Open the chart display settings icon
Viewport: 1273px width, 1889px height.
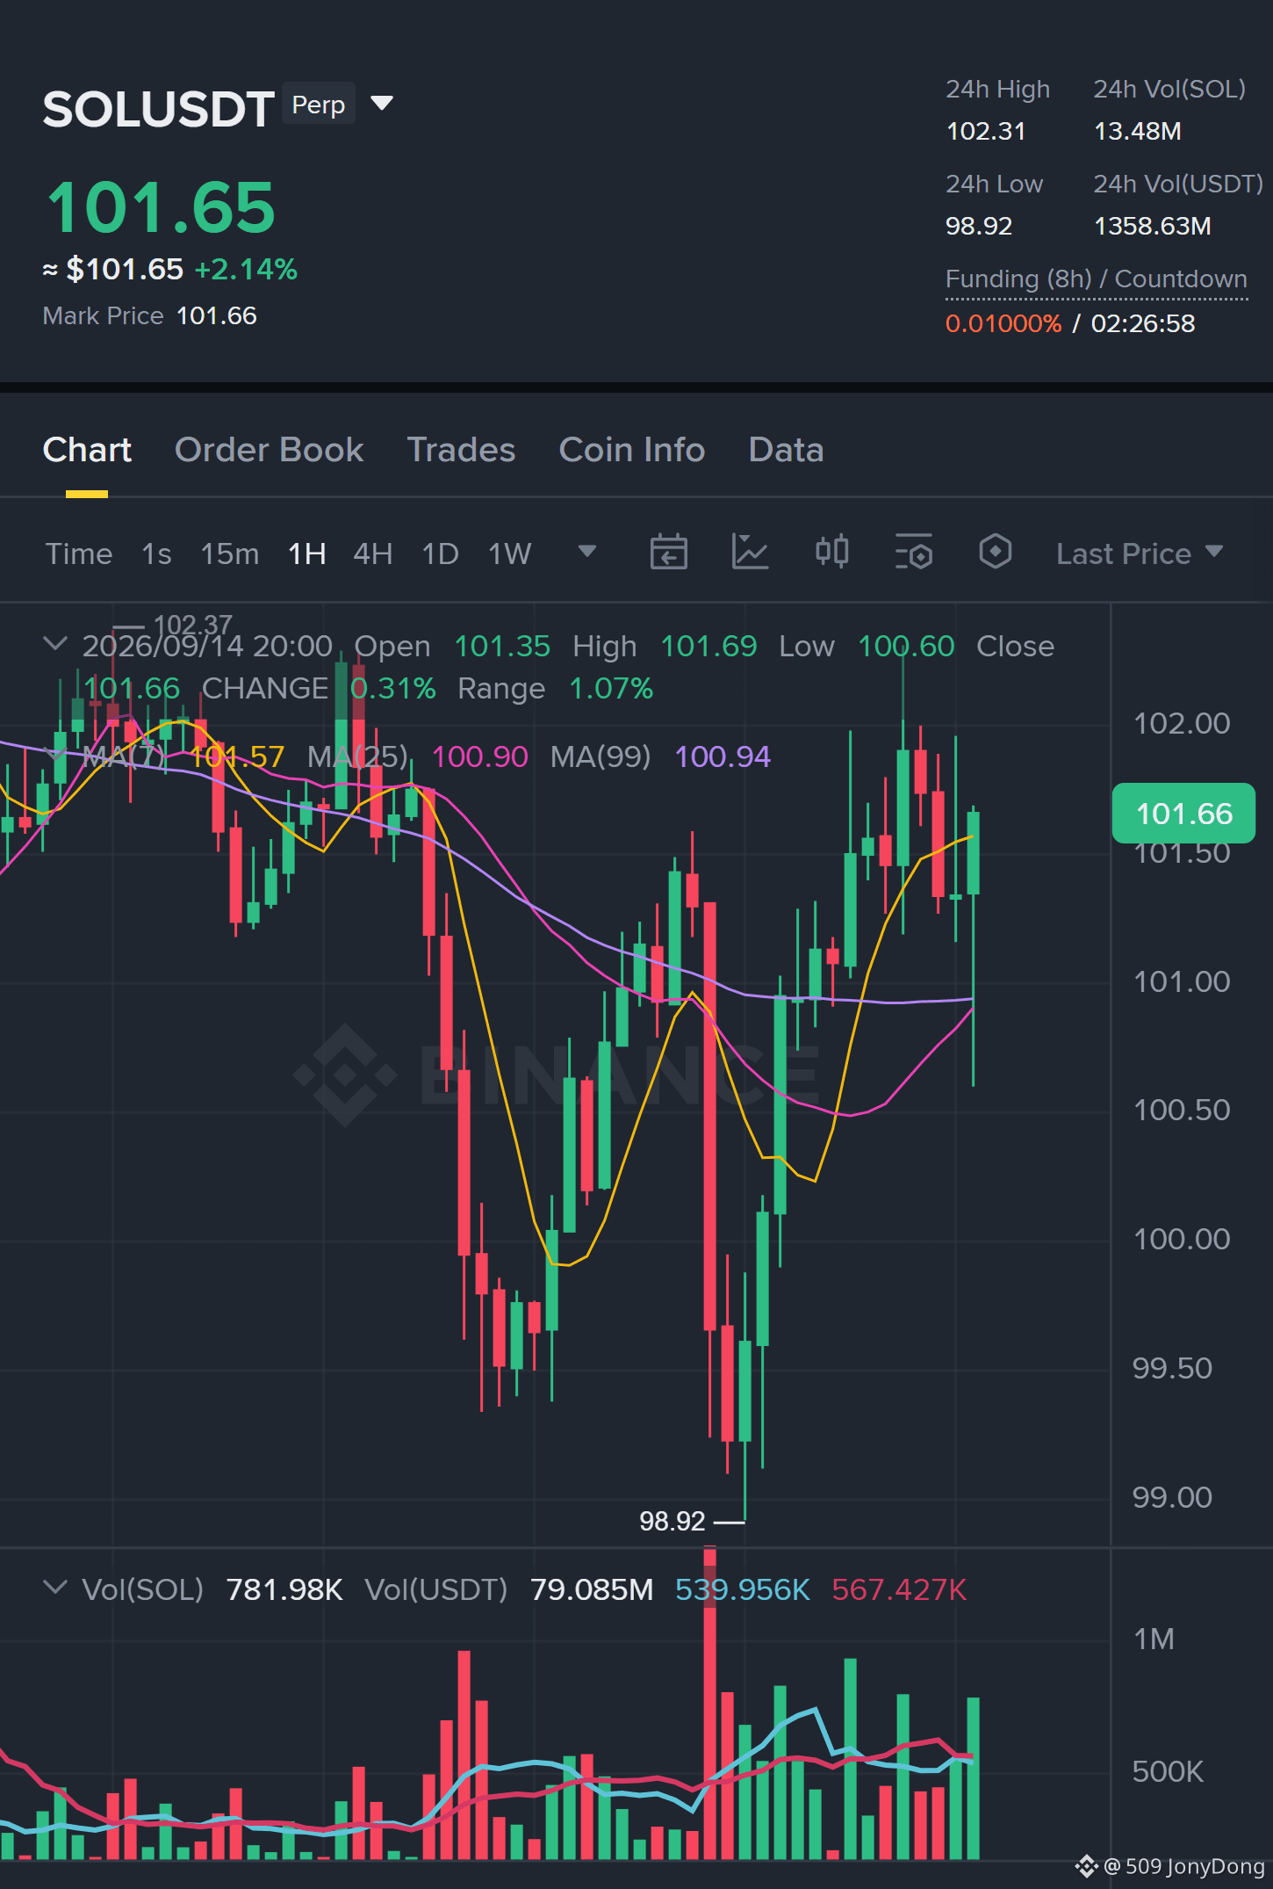[913, 553]
